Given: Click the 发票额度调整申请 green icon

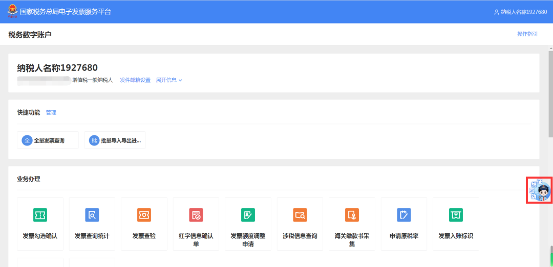Looking at the screenshot, I should point(248,215).
